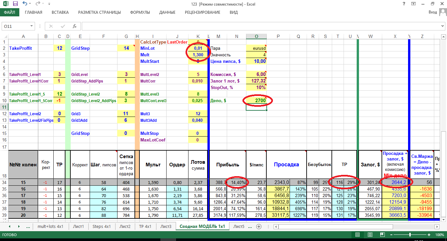Click the Просадка header cell
The image size is (447, 241).
click(x=286, y=165)
